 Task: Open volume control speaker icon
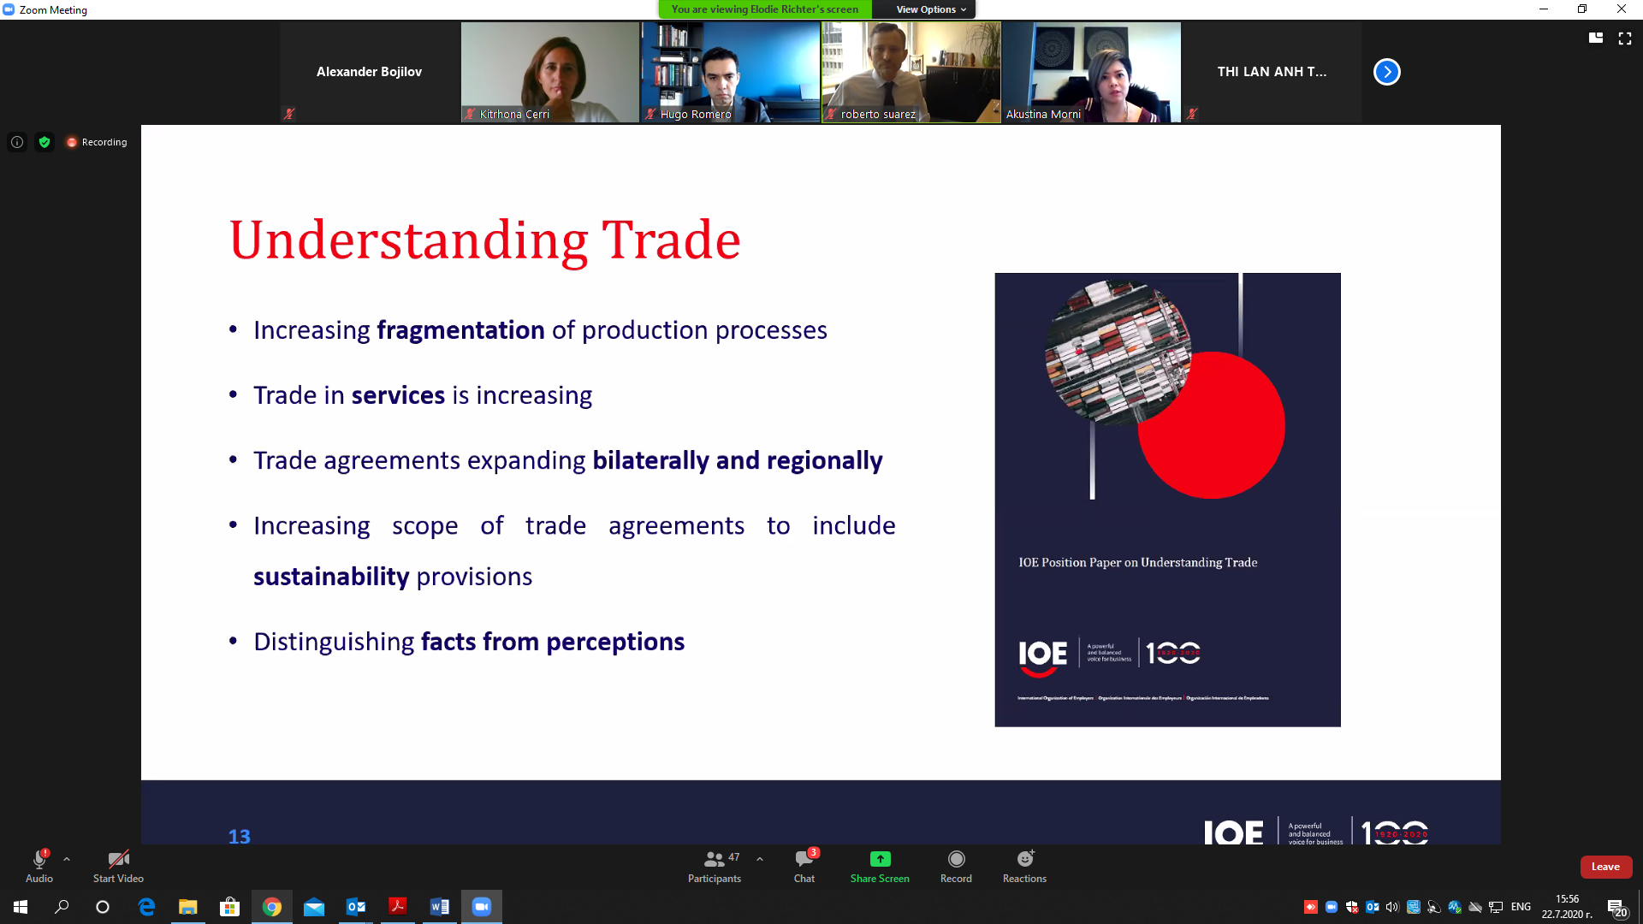pos(1392,907)
